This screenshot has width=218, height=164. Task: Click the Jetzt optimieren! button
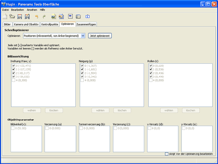point(100,36)
